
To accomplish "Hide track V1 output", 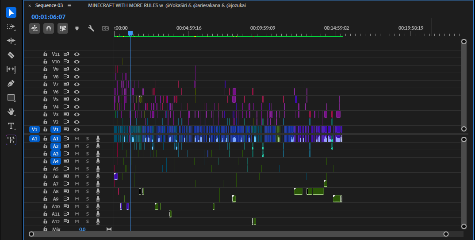I will tap(77, 130).
